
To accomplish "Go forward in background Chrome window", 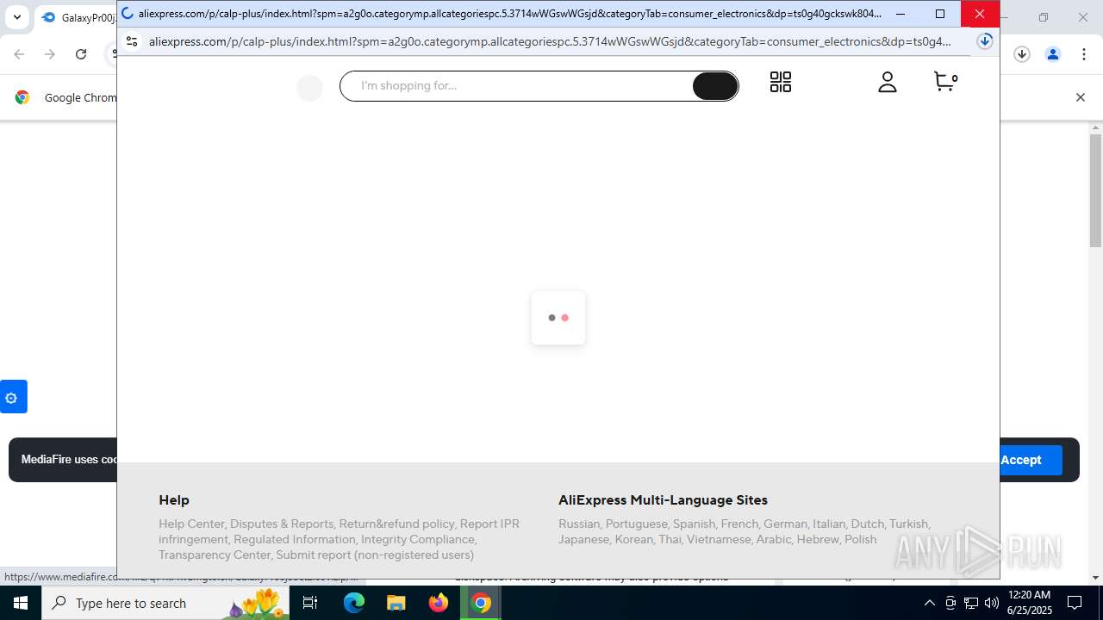I will click(x=50, y=54).
